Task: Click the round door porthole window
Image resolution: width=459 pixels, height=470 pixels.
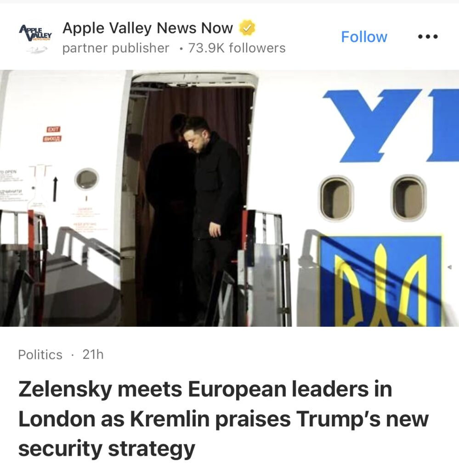Action: pos(87,179)
